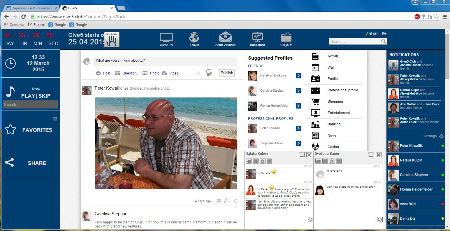Click the Share icon in the left sidebar
Screen dimensions: 450x231
pos(9,163)
